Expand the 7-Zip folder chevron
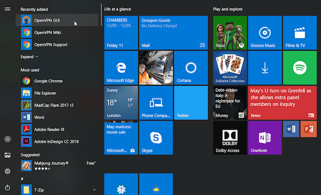Viewport: 321px width, 195px height. click(94, 190)
